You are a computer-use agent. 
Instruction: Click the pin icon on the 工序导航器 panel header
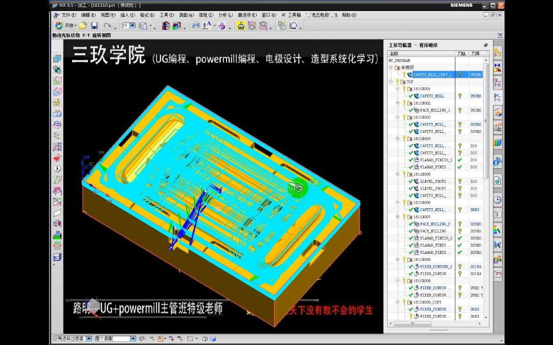pos(486,45)
